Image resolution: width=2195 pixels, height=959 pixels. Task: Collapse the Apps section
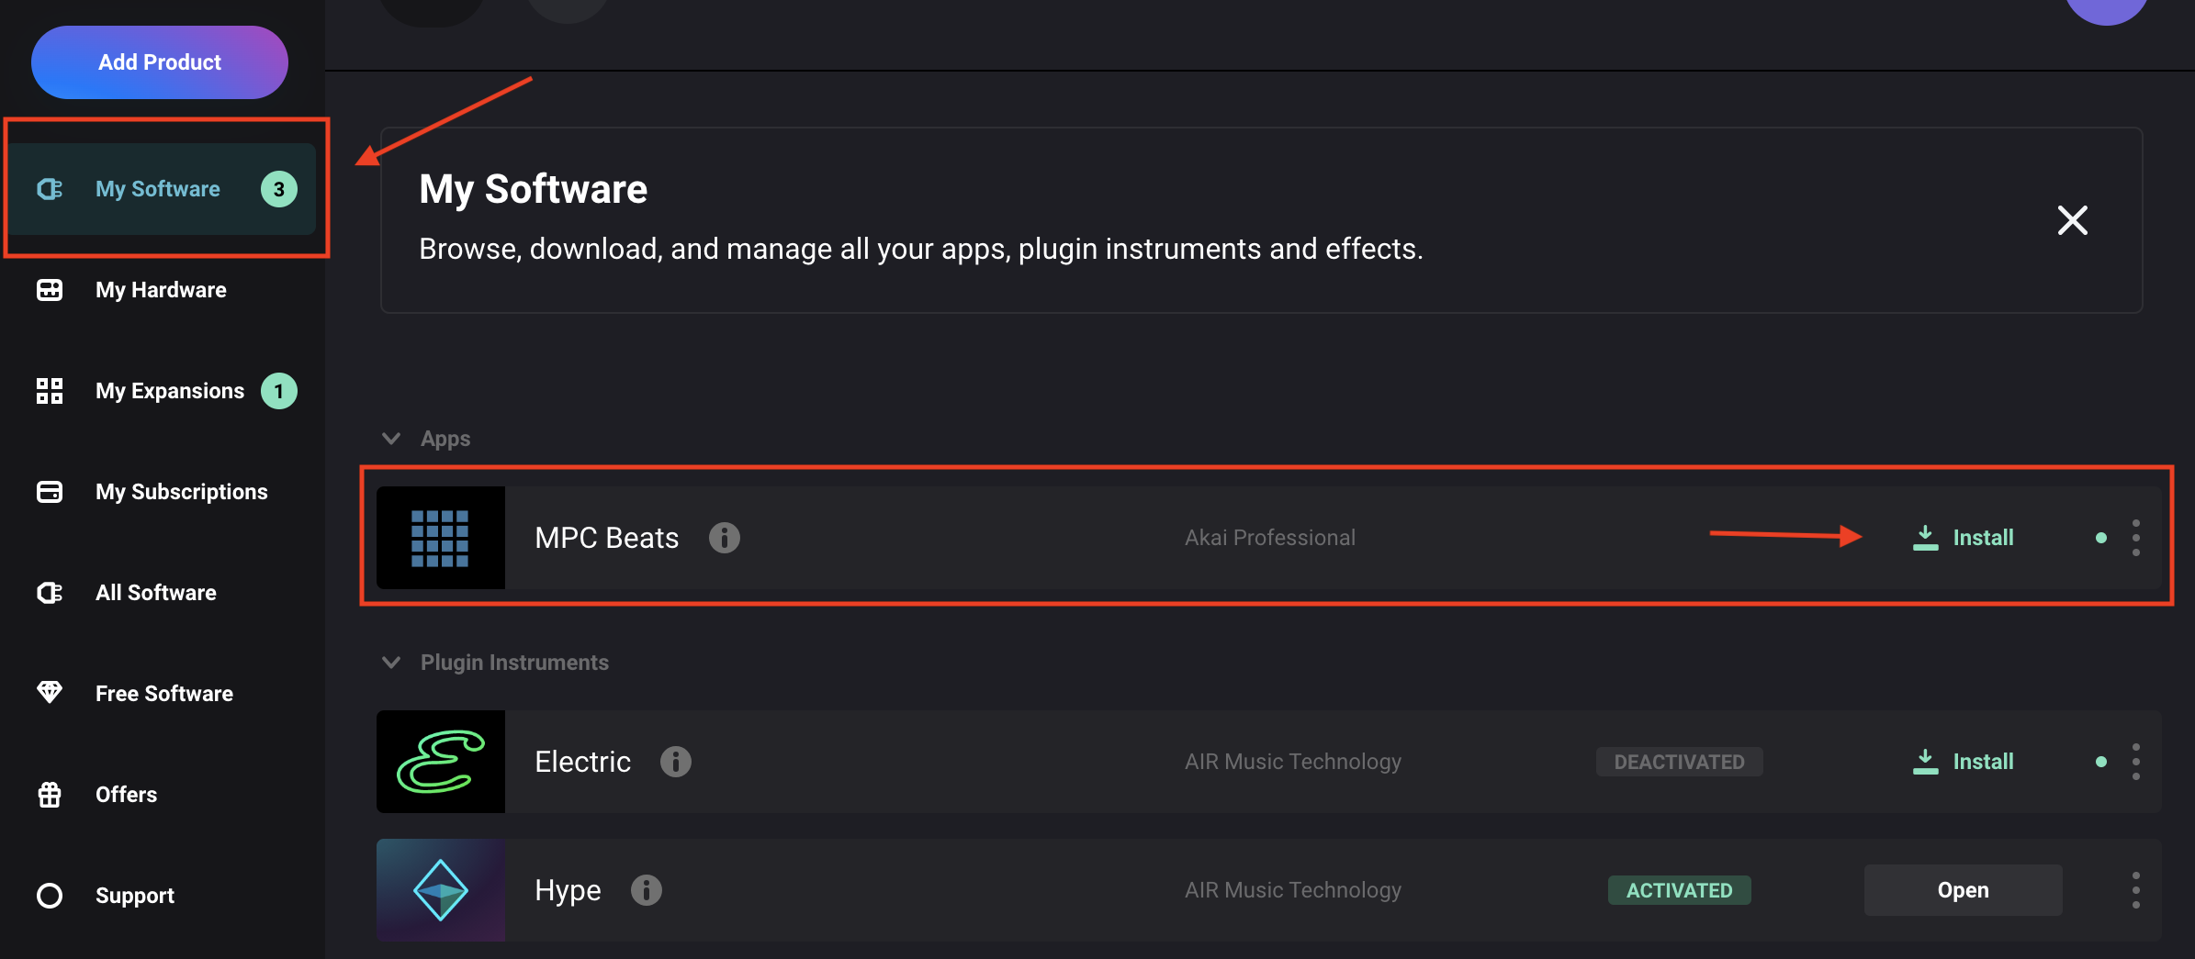[391, 439]
